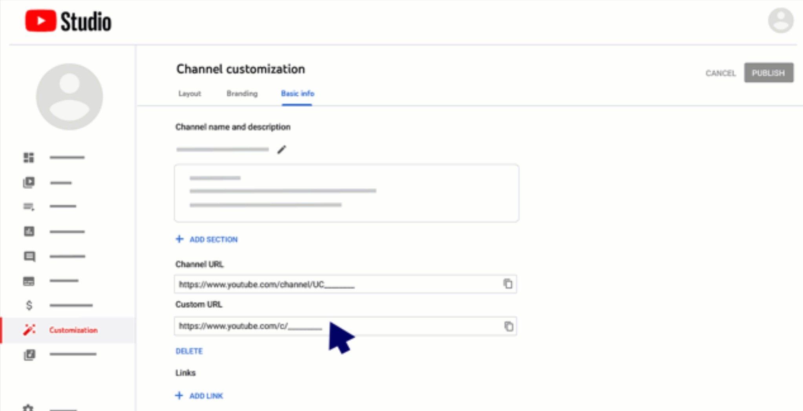Click inside the channel description box
This screenshot has width=803, height=411.
(346, 193)
